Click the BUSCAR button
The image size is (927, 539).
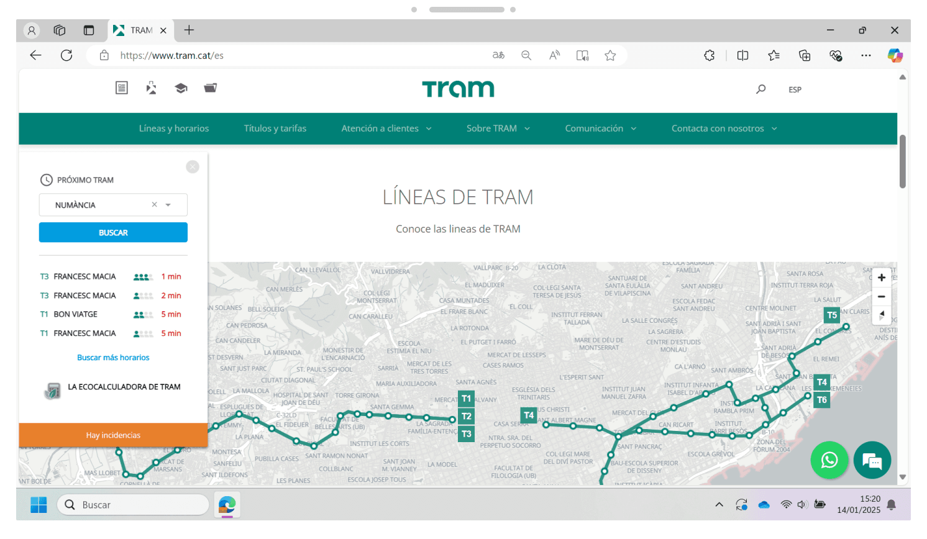tap(113, 232)
